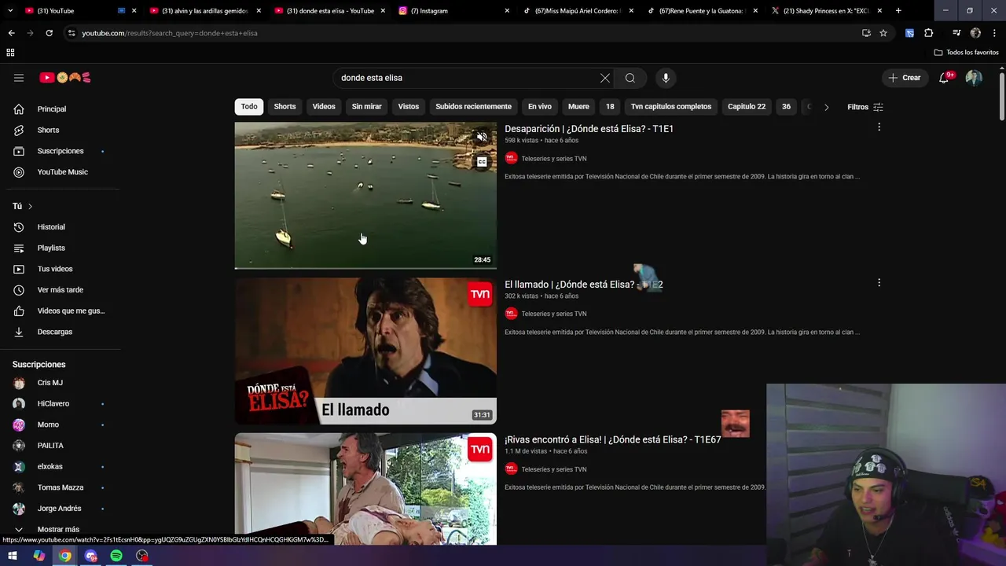The height and width of the screenshot is (566, 1006).
Task: Open the El llamado video thumbnail
Action: (365, 351)
